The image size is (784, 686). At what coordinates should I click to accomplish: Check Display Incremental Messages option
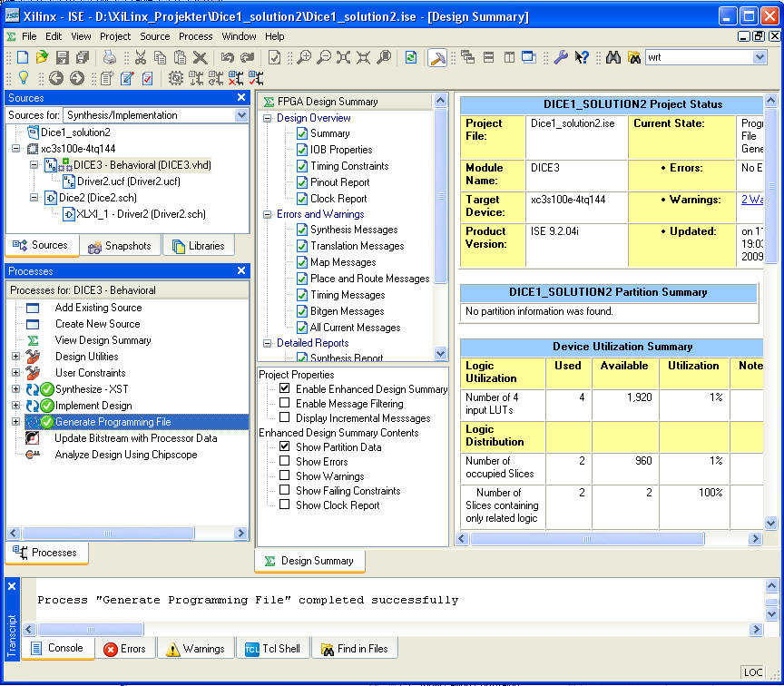point(285,417)
